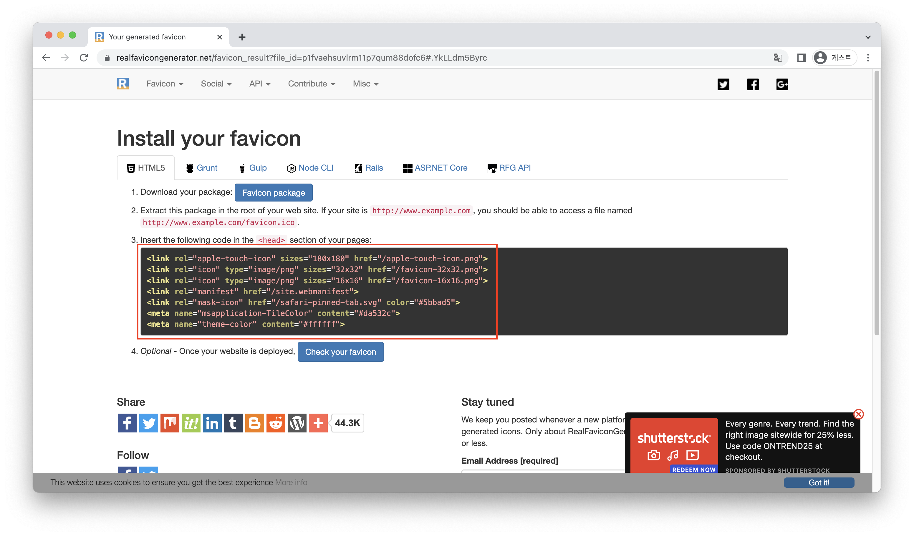The height and width of the screenshot is (536, 914).
Task: Share on Facebook in Share section
Action: [127, 422]
